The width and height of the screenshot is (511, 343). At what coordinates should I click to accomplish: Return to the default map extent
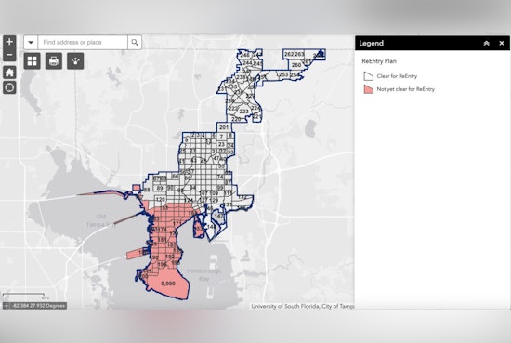9,73
